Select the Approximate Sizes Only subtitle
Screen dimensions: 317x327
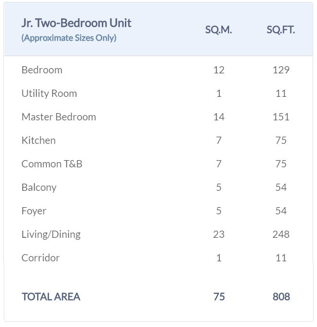point(69,38)
